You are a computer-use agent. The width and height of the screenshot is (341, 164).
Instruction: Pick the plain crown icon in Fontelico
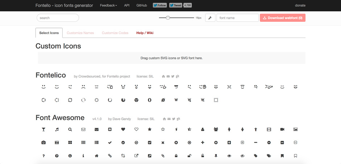176,100
